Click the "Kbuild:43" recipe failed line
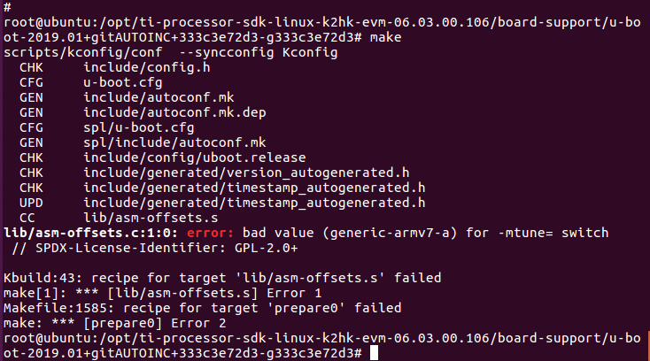 coord(175,278)
